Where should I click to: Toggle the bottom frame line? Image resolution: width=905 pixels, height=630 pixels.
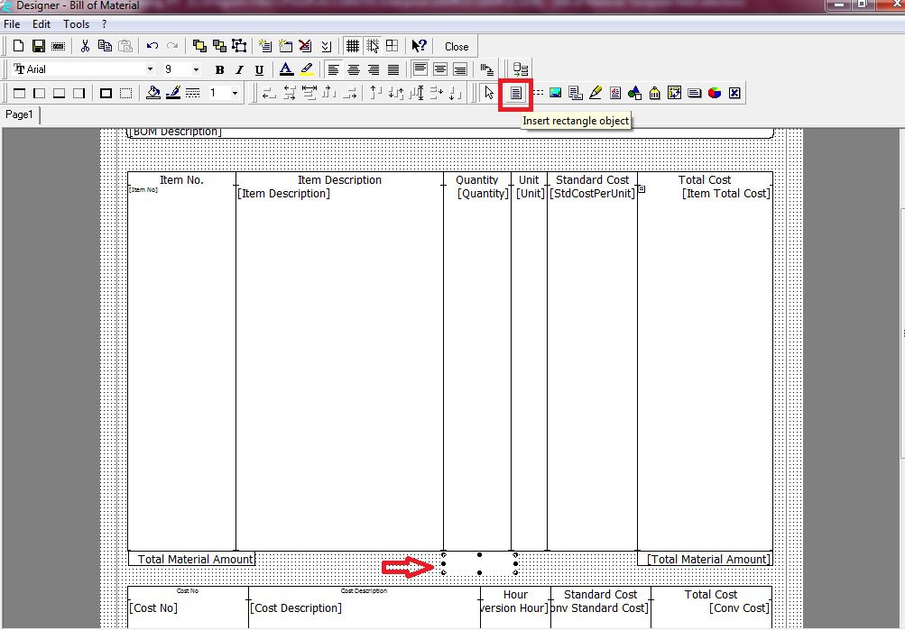click(59, 93)
